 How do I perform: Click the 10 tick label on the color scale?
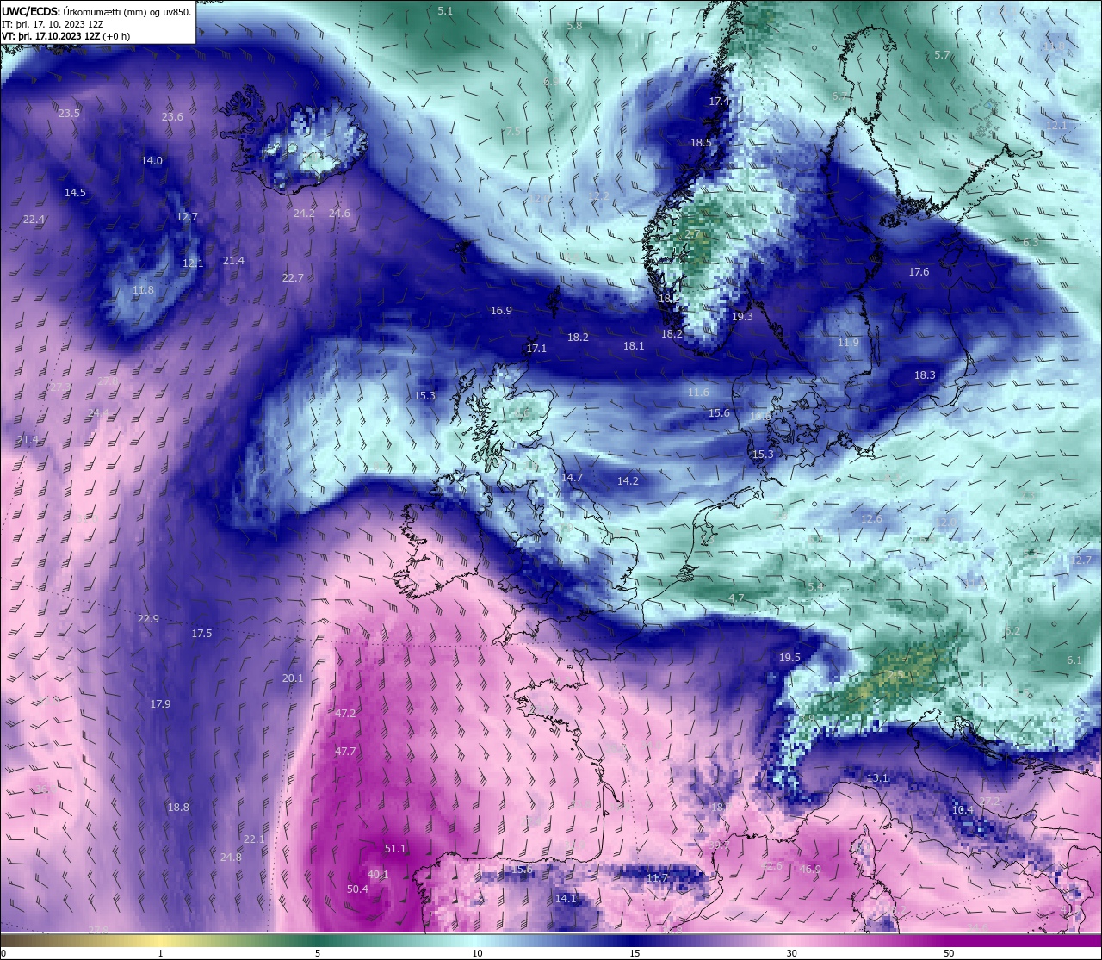477,953
